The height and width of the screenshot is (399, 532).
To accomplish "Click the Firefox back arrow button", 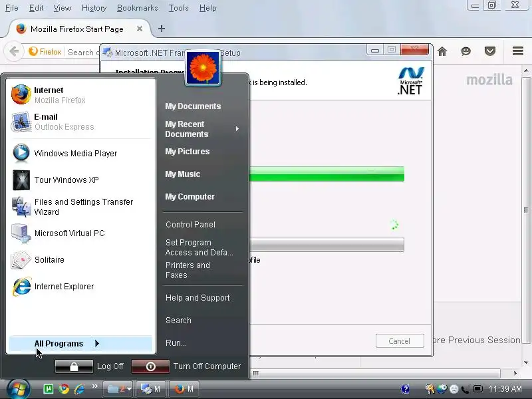I will point(14,52).
